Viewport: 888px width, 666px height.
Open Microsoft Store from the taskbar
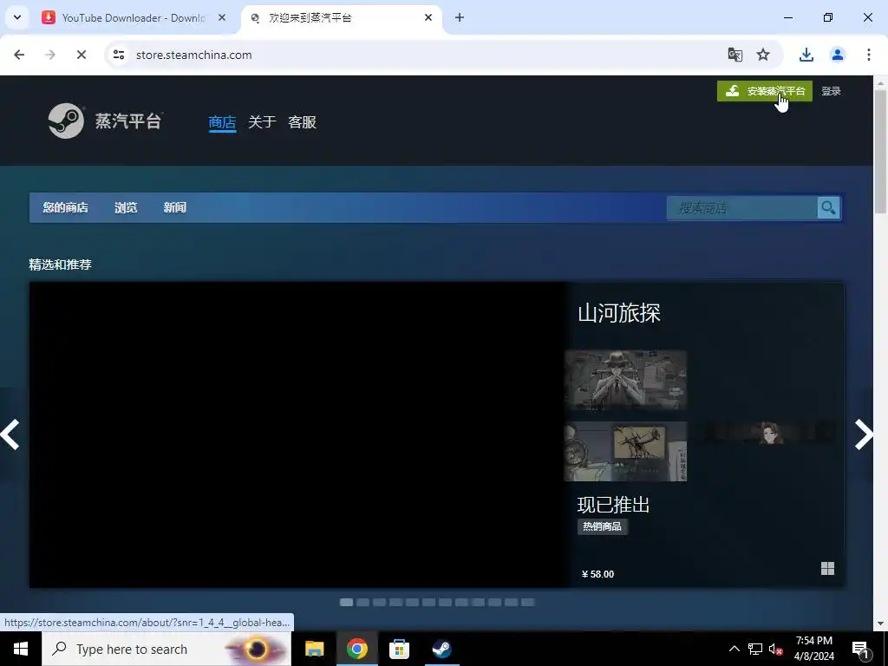click(399, 649)
